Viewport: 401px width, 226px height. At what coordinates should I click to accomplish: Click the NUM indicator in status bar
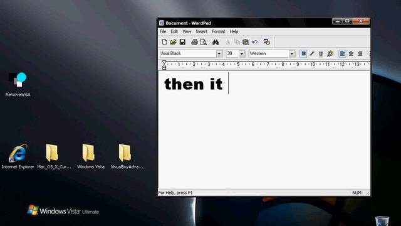tap(357, 193)
